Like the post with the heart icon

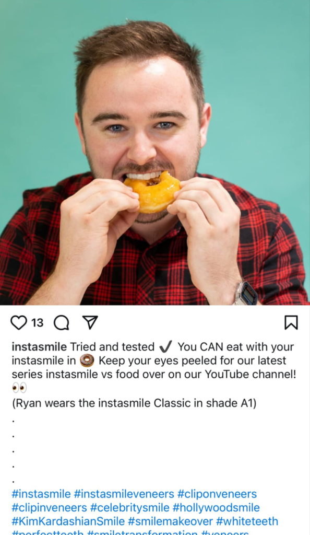point(19,322)
